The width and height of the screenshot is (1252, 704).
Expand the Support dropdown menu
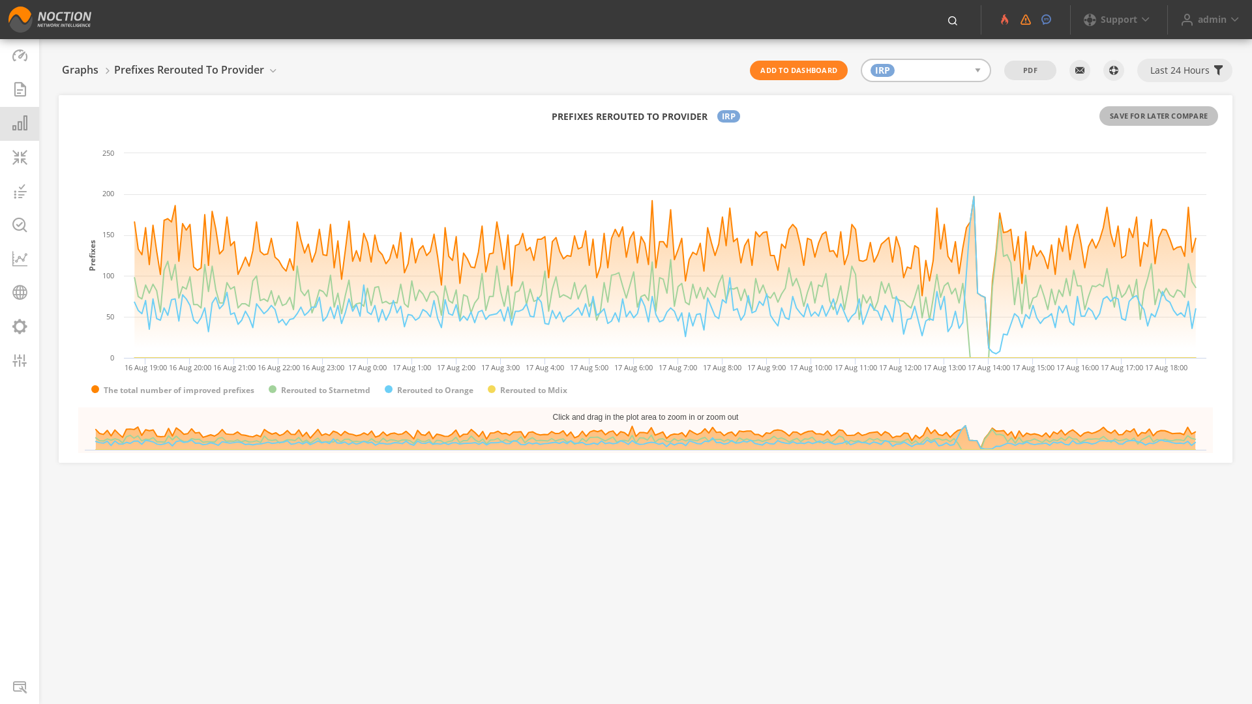click(1117, 20)
